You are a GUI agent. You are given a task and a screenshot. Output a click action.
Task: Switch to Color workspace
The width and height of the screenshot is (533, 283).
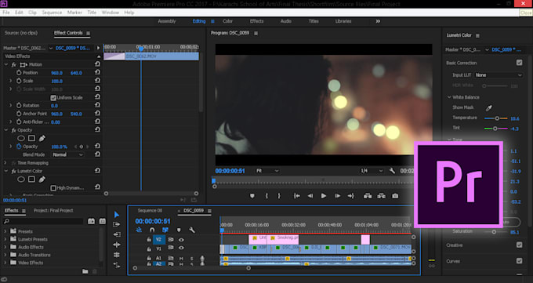pyautogui.click(x=227, y=21)
